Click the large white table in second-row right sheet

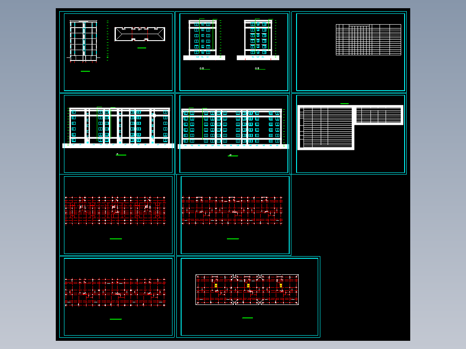(326, 128)
